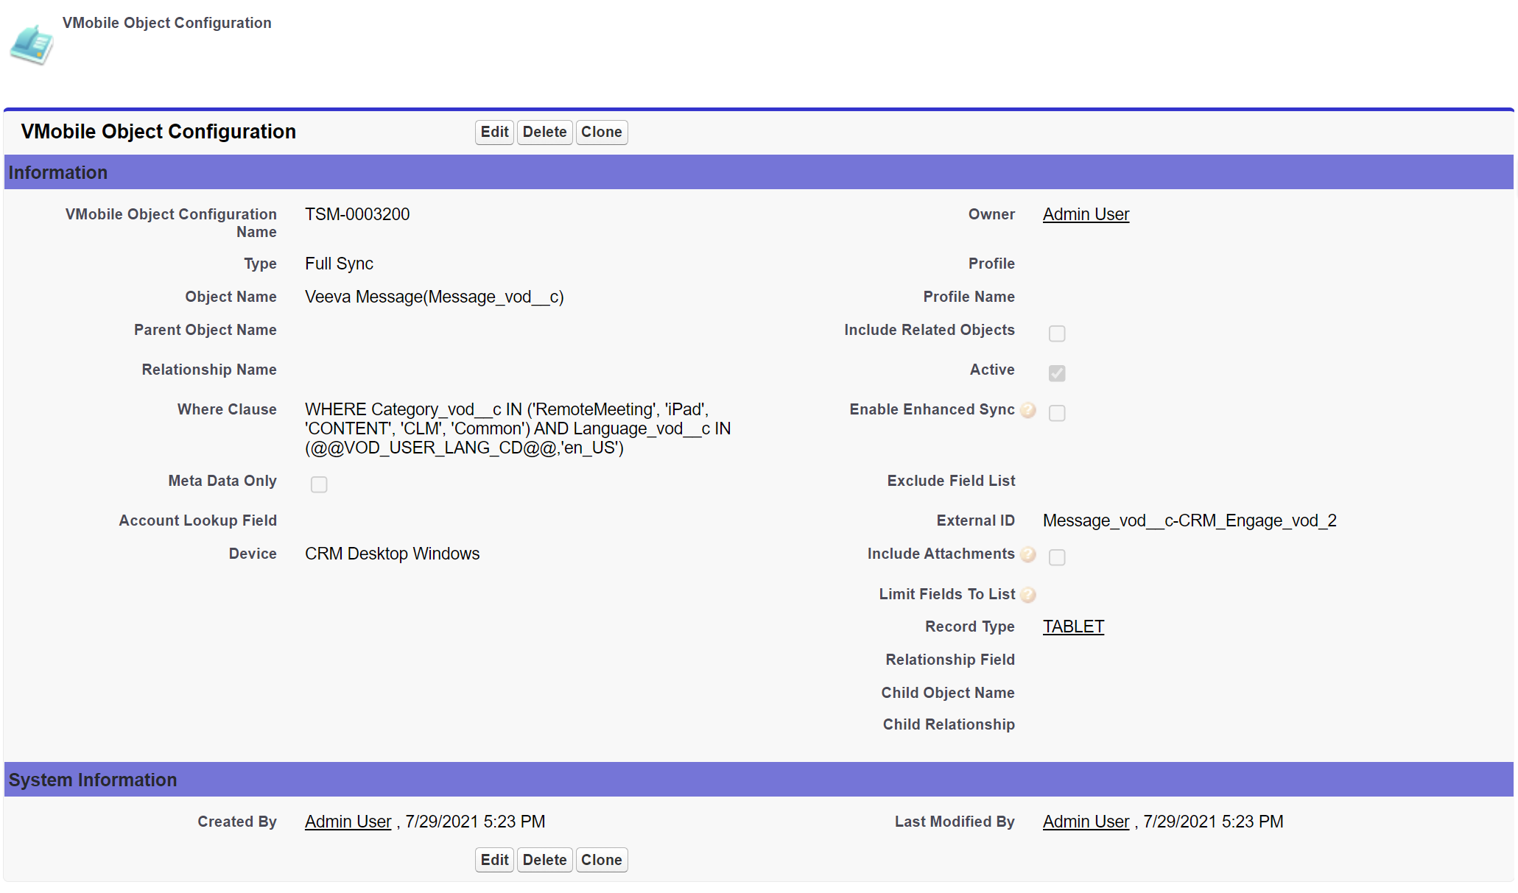Click help icon next to Enable Enhanced Sync

click(x=1028, y=411)
